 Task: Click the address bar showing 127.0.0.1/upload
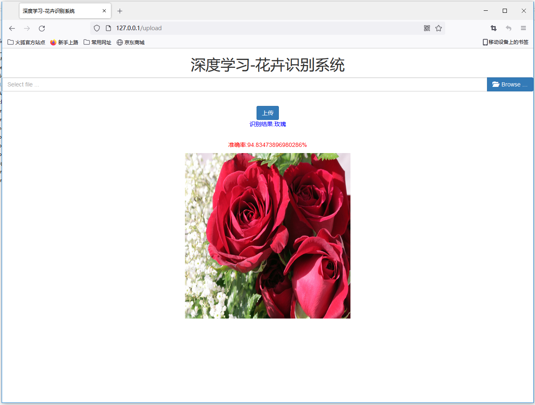[x=267, y=28]
